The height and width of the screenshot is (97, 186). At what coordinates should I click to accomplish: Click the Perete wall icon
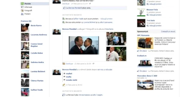(22, 4)
